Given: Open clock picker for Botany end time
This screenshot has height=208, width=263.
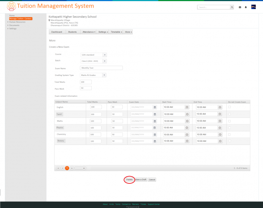Looking at the screenshot, I should [220, 141].
